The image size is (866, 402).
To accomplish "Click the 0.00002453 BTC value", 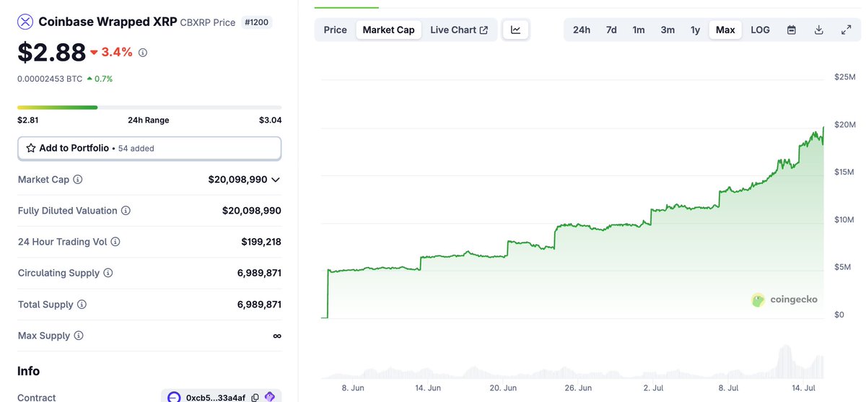I will pyautogui.click(x=50, y=79).
